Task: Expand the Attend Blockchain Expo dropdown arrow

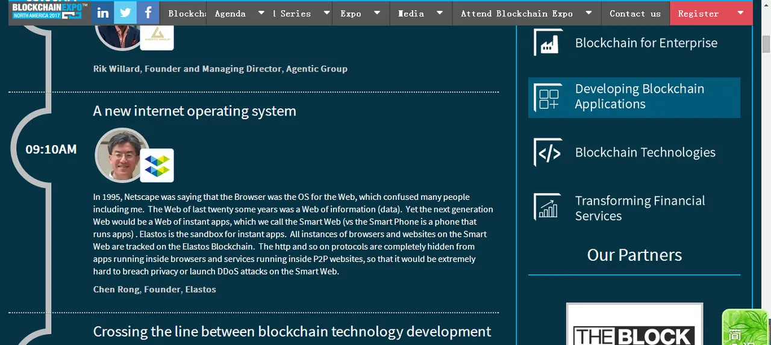Action: coord(589,13)
